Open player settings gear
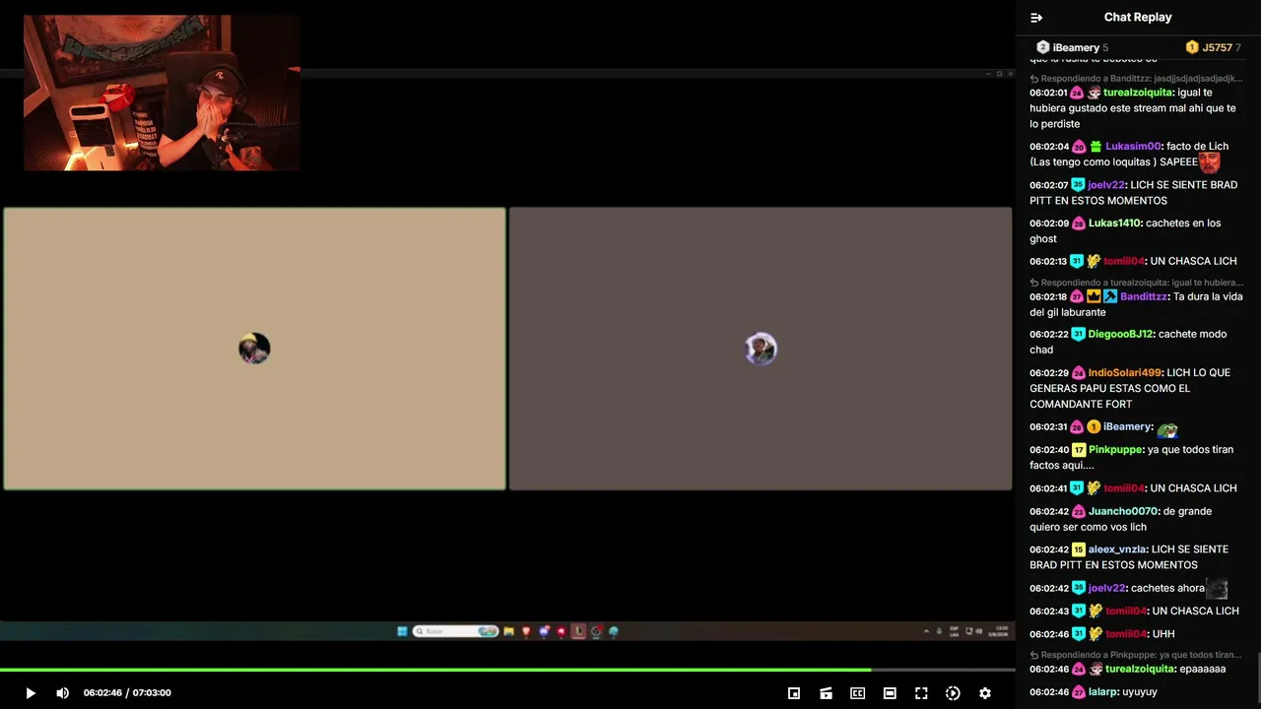The width and height of the screenshot is (1261, 709). click(x=984, y=693)
